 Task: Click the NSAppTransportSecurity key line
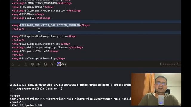(38, 59)
